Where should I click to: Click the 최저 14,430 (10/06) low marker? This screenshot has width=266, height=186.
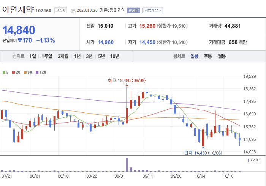203,153
